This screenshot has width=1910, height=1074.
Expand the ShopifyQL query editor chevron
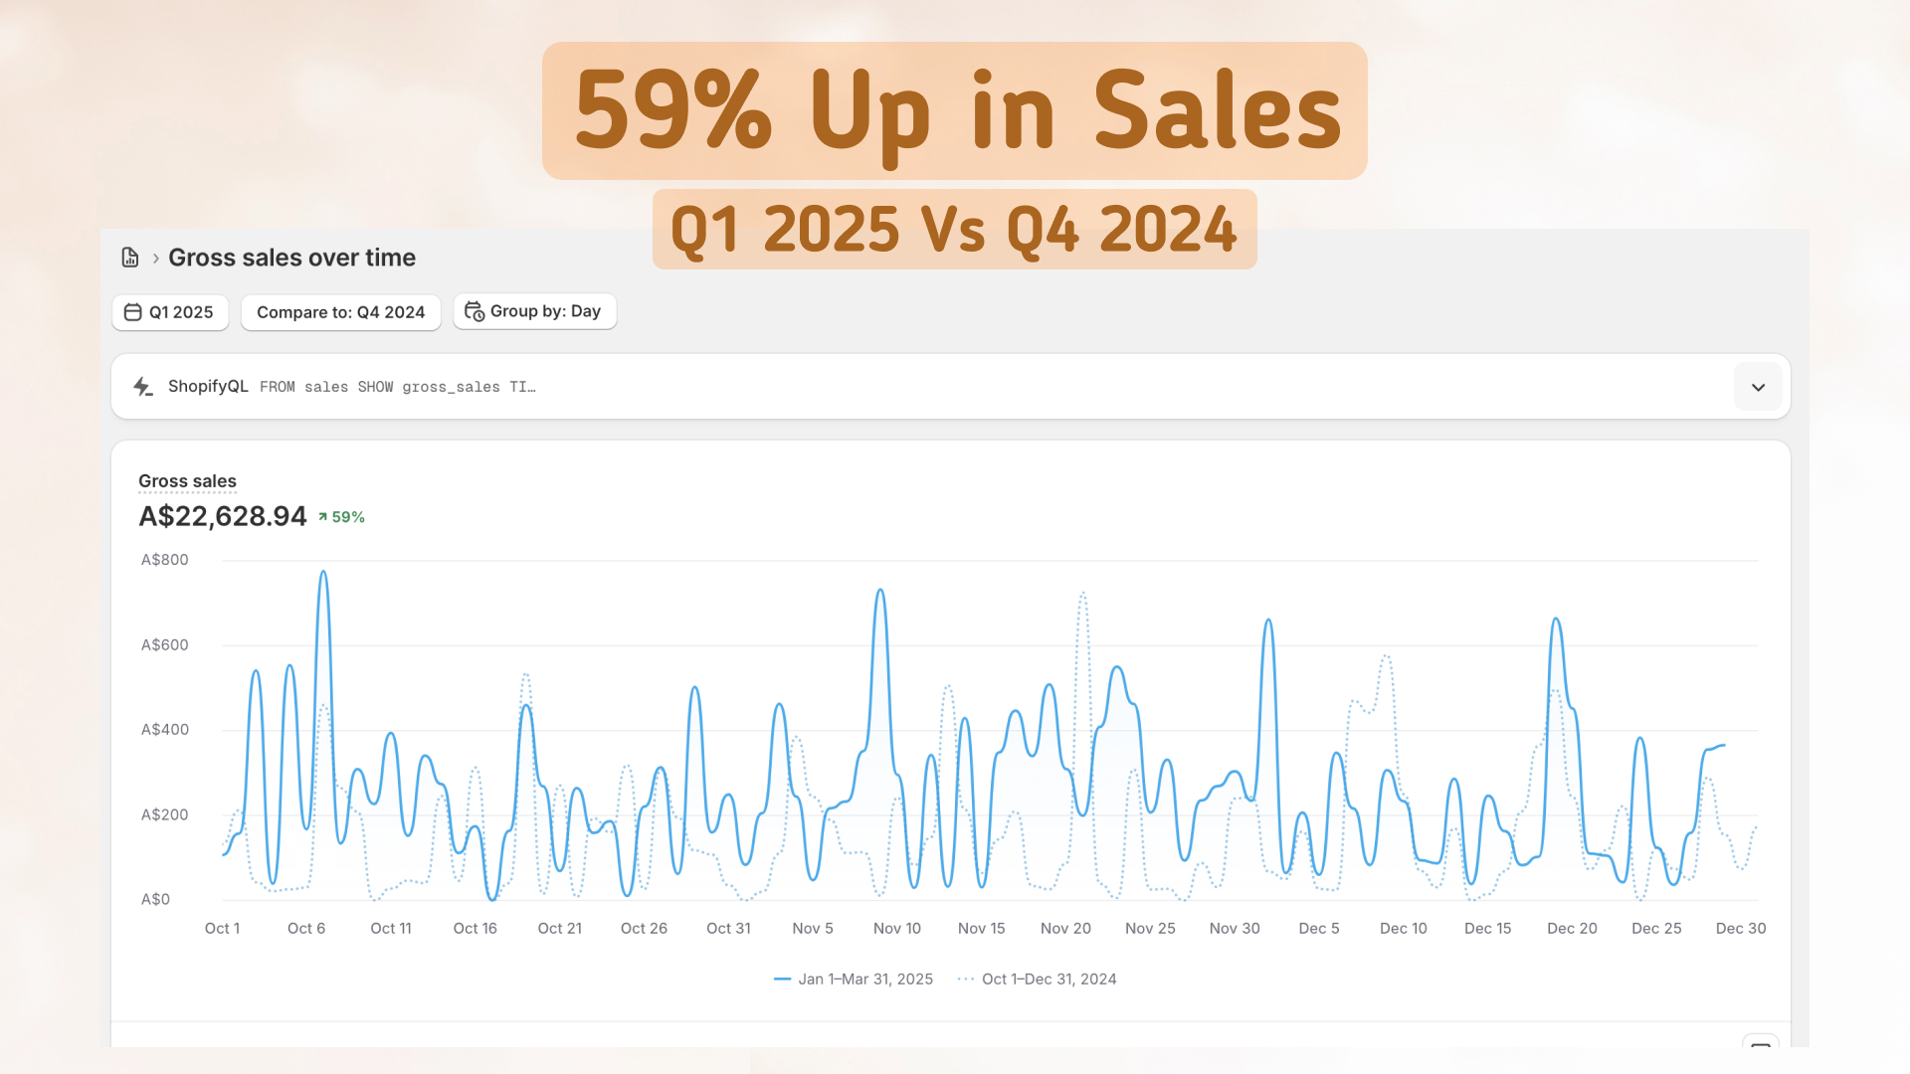point(1758,387)
